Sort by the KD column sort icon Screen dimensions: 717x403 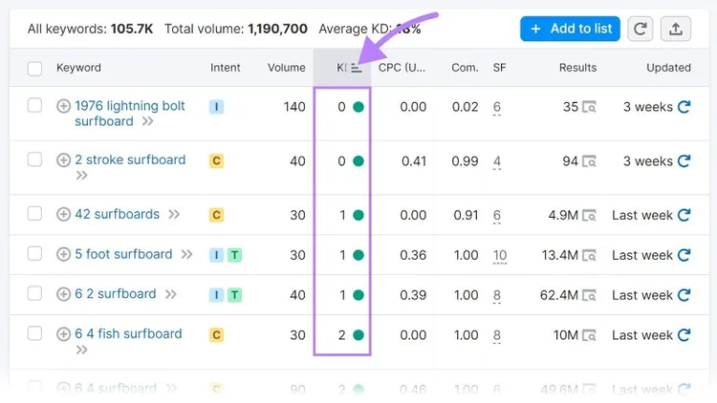(357, 68)
